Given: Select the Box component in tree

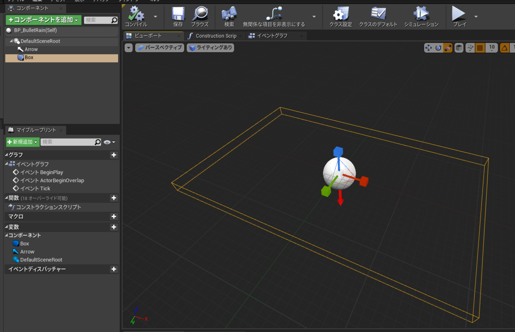Looking at the screenshot, I should point(61,57).
